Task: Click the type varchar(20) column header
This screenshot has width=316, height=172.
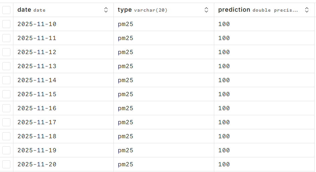Action: click(142, 10)
